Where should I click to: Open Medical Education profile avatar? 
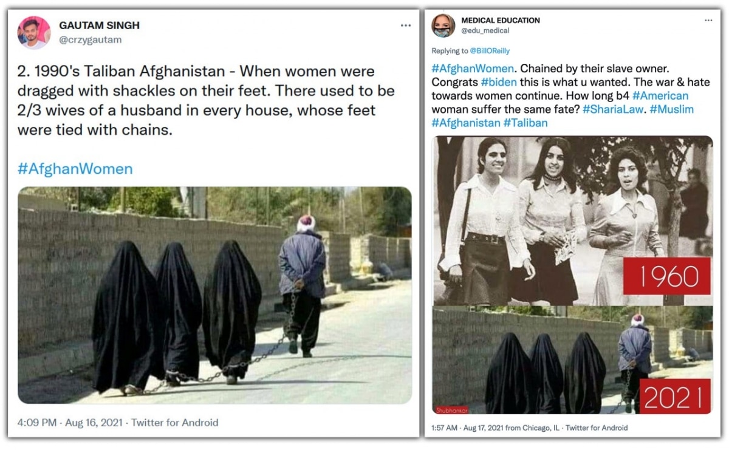click(443, 26)
